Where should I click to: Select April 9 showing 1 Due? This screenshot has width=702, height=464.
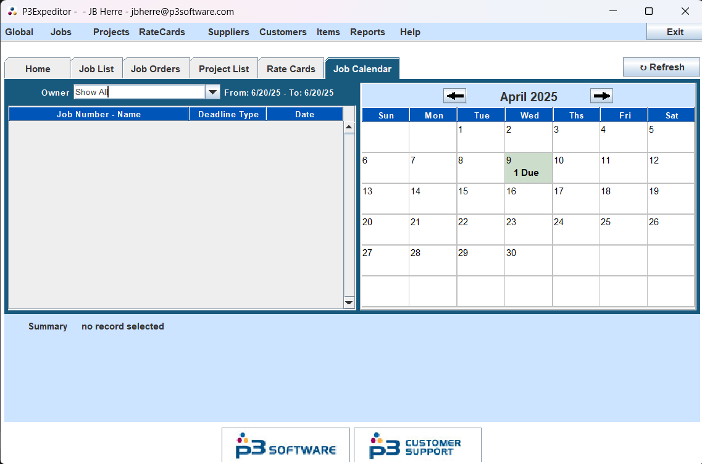[529, 168]
